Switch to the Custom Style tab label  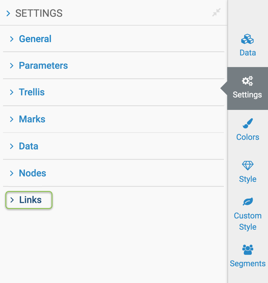pyautogui.click(x=248, y=221)
